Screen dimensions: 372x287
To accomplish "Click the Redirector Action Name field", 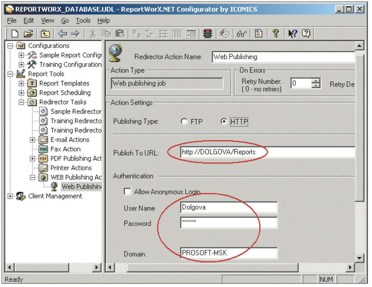I will (x=284, y=57).
